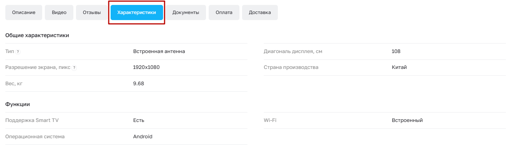Screen dimensions: 515x150
Task: Click the Функции section heading
Action: (x=17, y=104)
